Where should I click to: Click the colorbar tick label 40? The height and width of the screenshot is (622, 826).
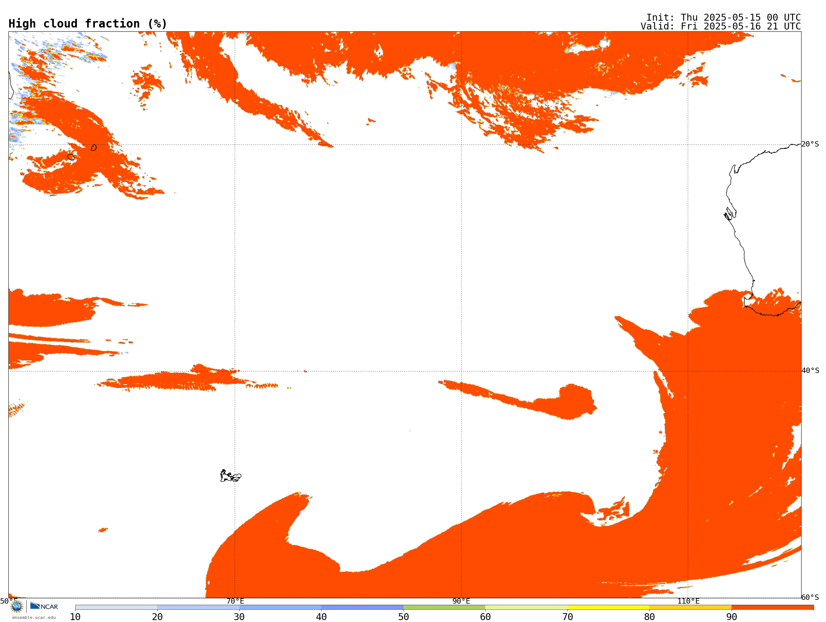coord(321,617)
